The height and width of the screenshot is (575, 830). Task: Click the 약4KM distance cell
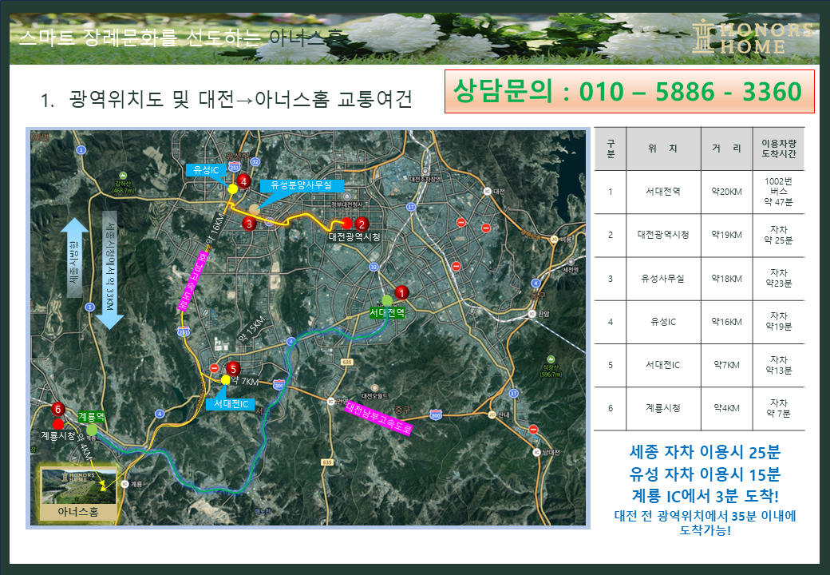727,407
